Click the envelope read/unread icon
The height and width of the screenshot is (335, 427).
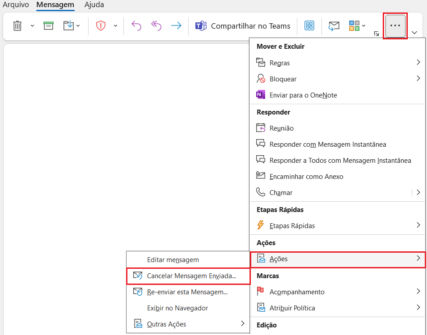tap(334, 26)
